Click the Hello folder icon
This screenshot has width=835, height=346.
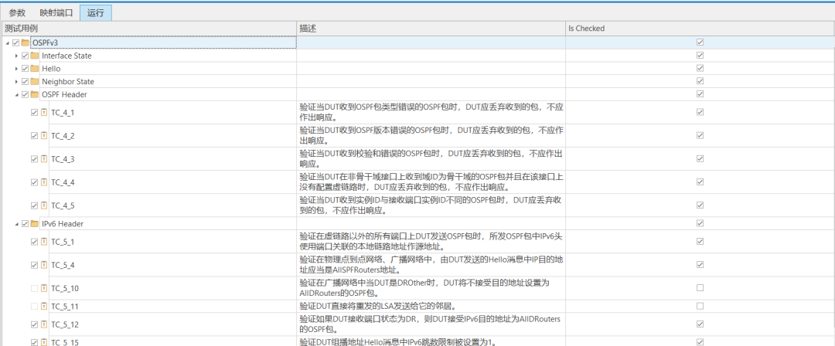(x=35, y=69)
